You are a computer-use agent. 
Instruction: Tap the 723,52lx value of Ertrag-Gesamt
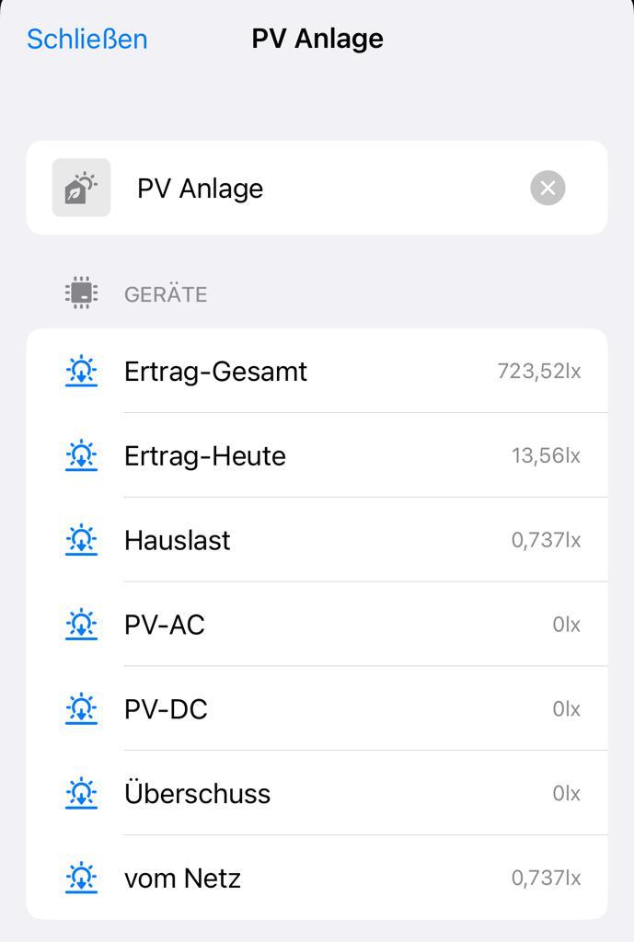tap(539, 372)
